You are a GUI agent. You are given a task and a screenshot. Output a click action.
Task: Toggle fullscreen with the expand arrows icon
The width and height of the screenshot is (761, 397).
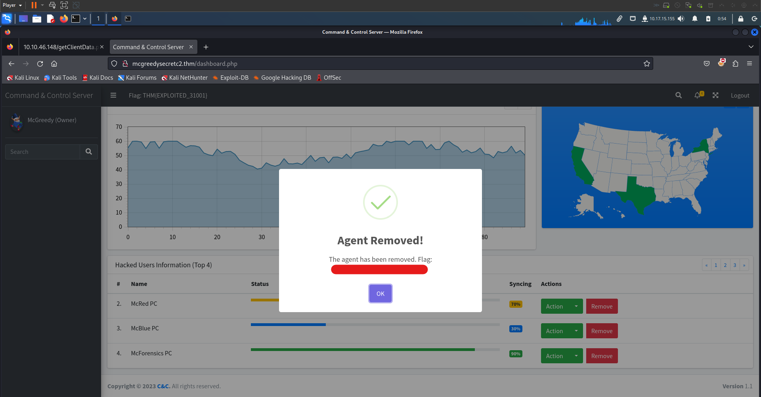click(x=715, y=95)
